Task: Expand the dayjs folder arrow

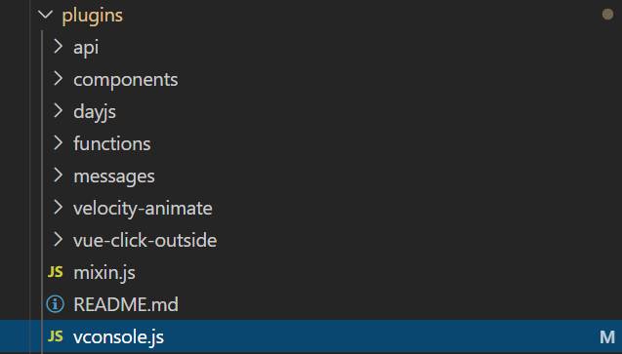Action: point(58,111)
